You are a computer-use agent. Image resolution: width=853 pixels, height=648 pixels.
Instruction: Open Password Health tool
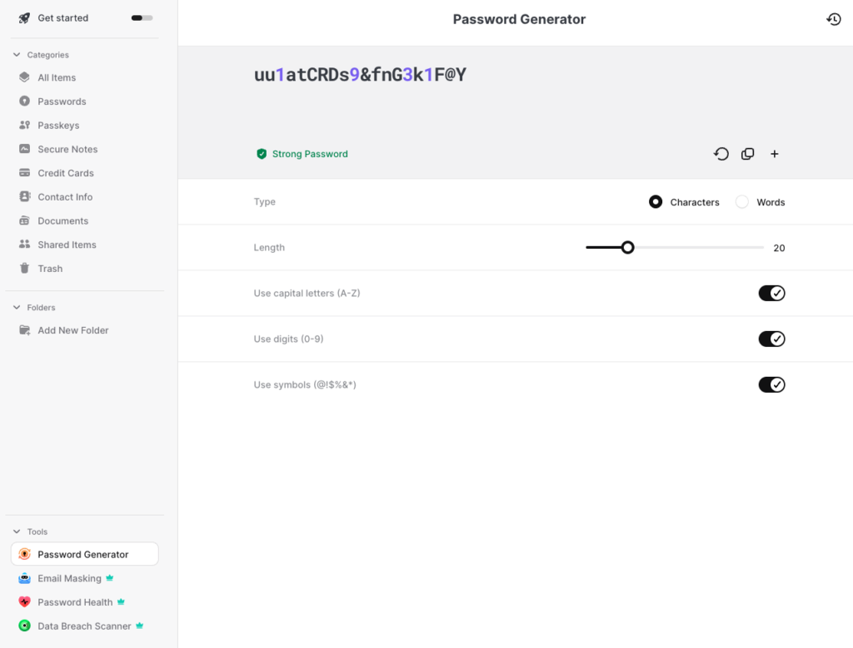75,602
